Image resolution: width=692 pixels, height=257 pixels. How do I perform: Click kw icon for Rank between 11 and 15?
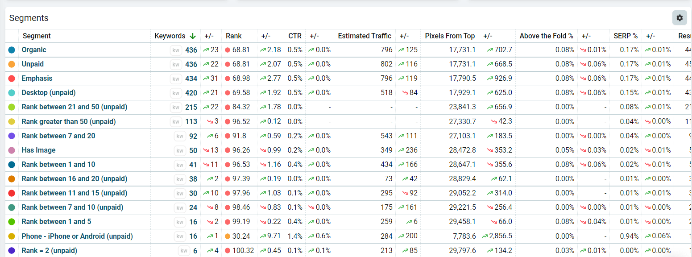pos(180,193)
